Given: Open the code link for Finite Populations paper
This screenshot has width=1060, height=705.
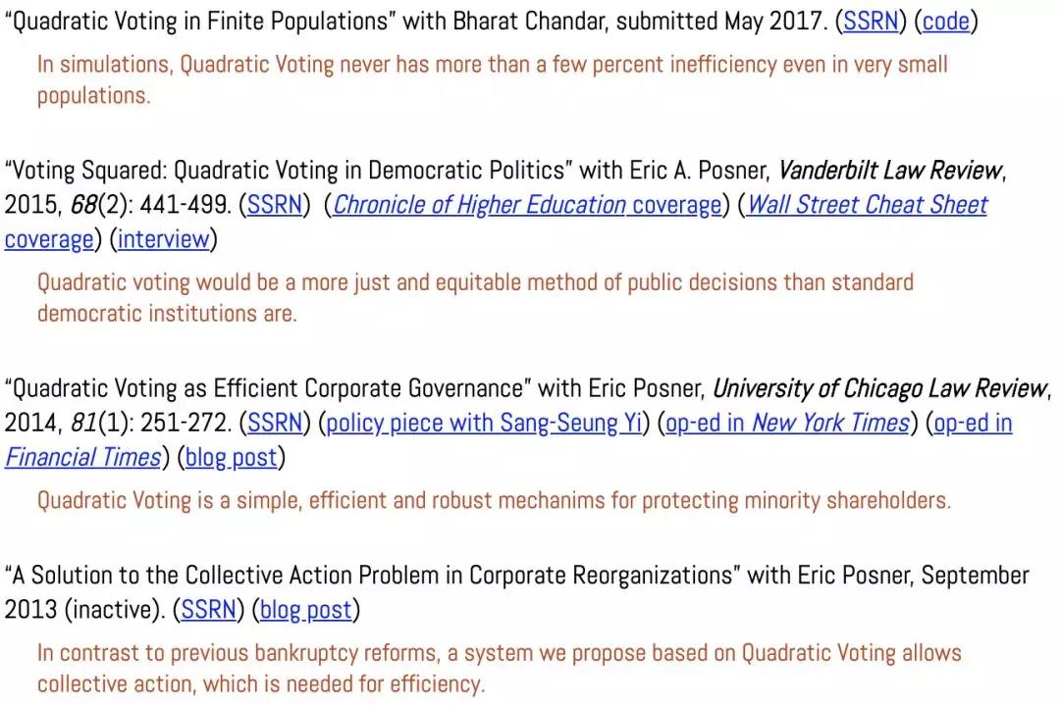Looking at the screenshot, I should pyautogui.click(x=946, y=21).
